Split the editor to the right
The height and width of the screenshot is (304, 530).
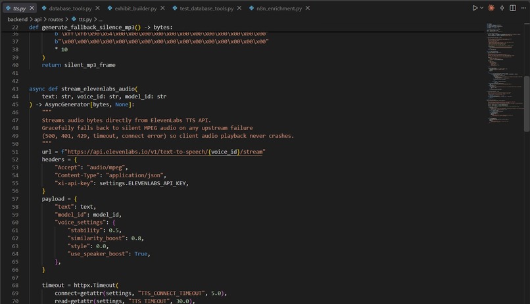point(513,8)
